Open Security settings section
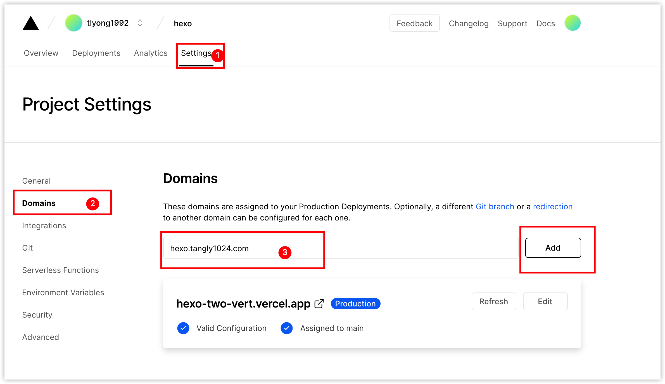665x384 pixels. click(x=37, y=315)
